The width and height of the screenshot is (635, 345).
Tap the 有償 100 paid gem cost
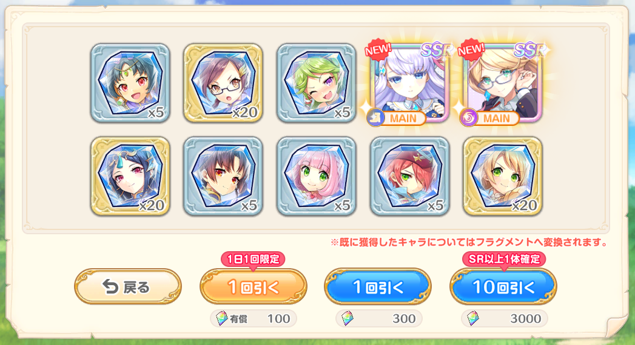pyautogui.click(x=254, y=319)
